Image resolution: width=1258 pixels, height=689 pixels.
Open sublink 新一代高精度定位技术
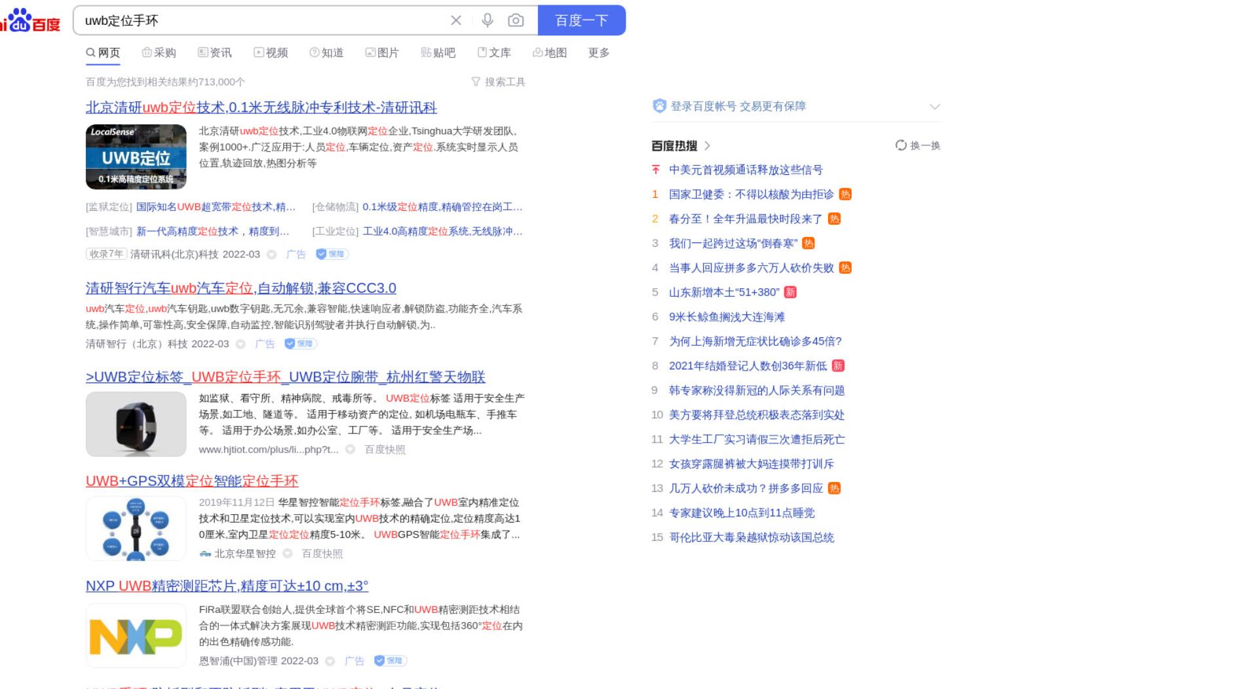click(213, 231)
